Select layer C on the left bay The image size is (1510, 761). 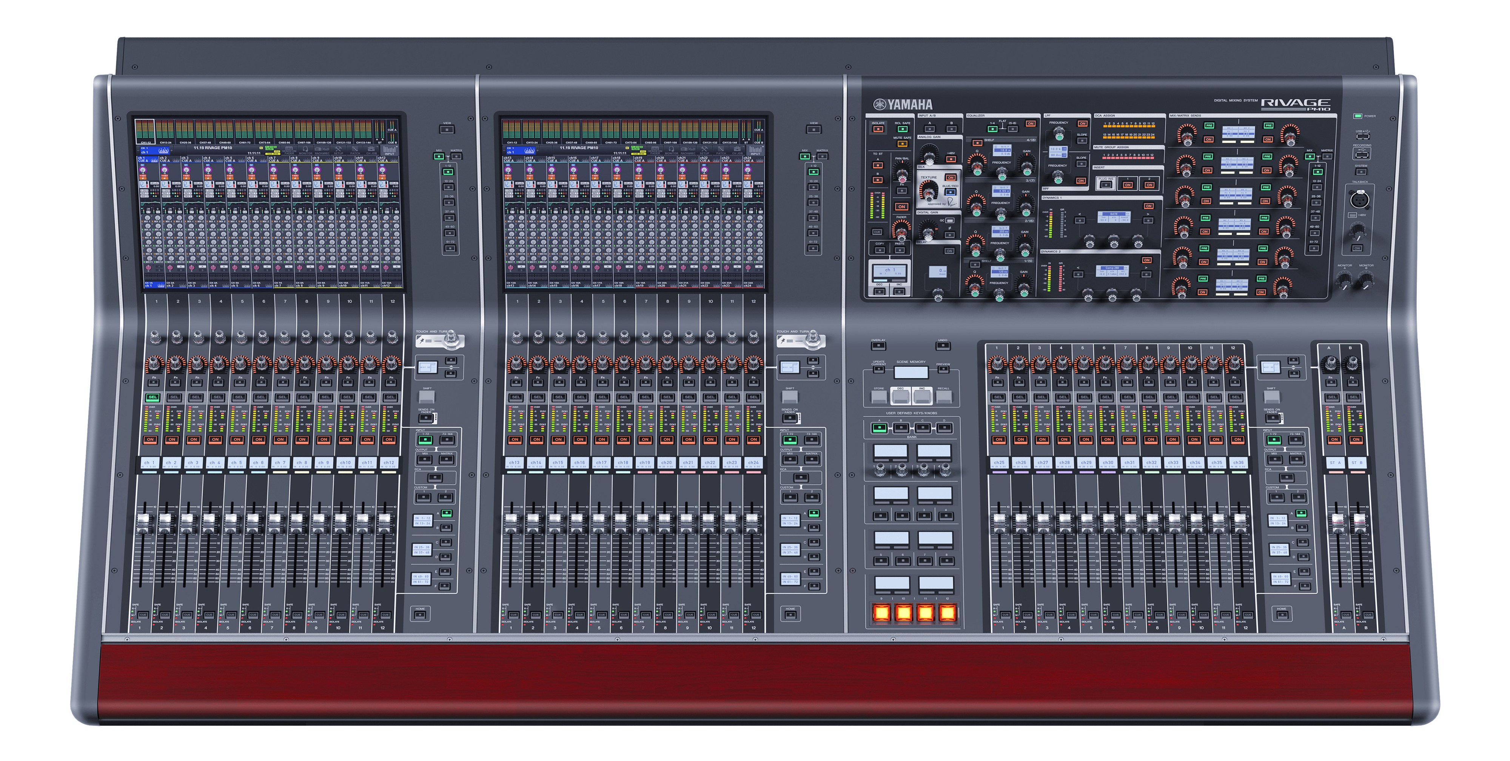click(x=446, y=542)
